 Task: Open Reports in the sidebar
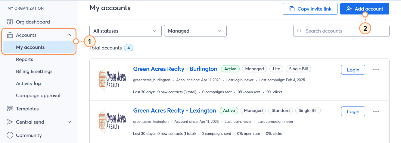tap(24, 59)
